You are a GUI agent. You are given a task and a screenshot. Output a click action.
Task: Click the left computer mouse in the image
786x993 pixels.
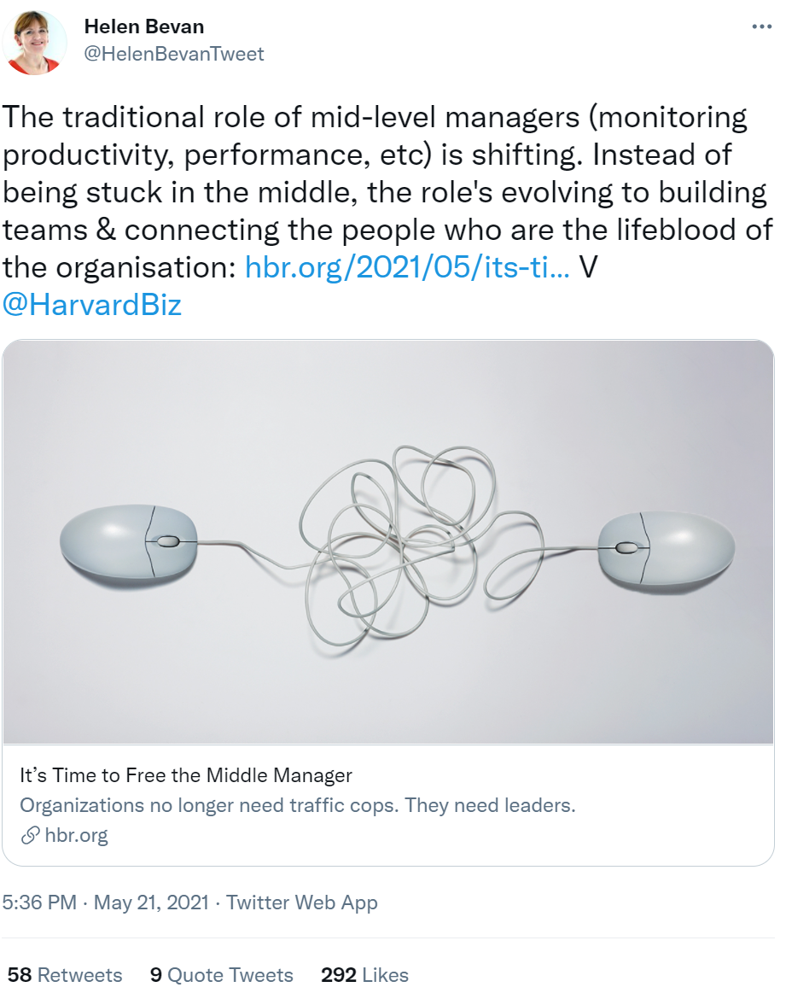[128, 543]
